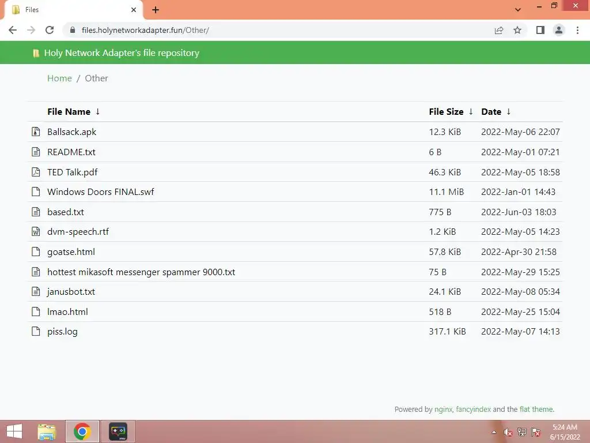Sort by File Name using its arrow
590x443 pixels.
[x=97, y=111]
